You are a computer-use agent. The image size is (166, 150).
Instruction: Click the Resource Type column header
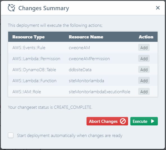(x=28, y=37)
